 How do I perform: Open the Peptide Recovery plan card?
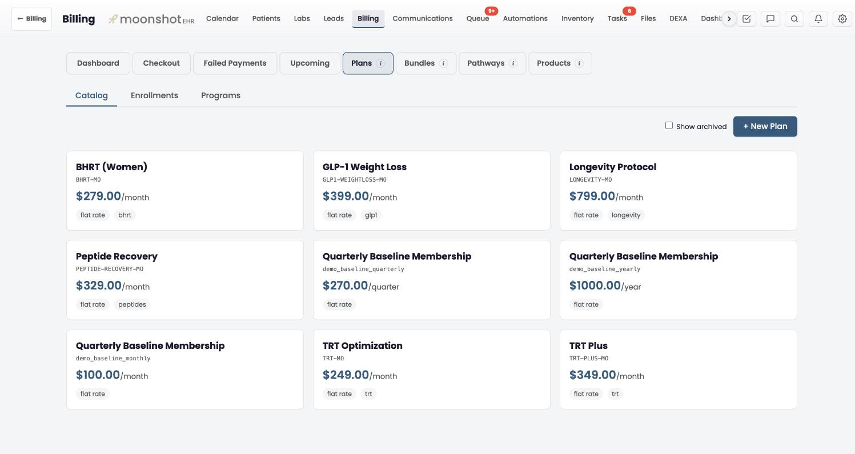coord(185,280)
